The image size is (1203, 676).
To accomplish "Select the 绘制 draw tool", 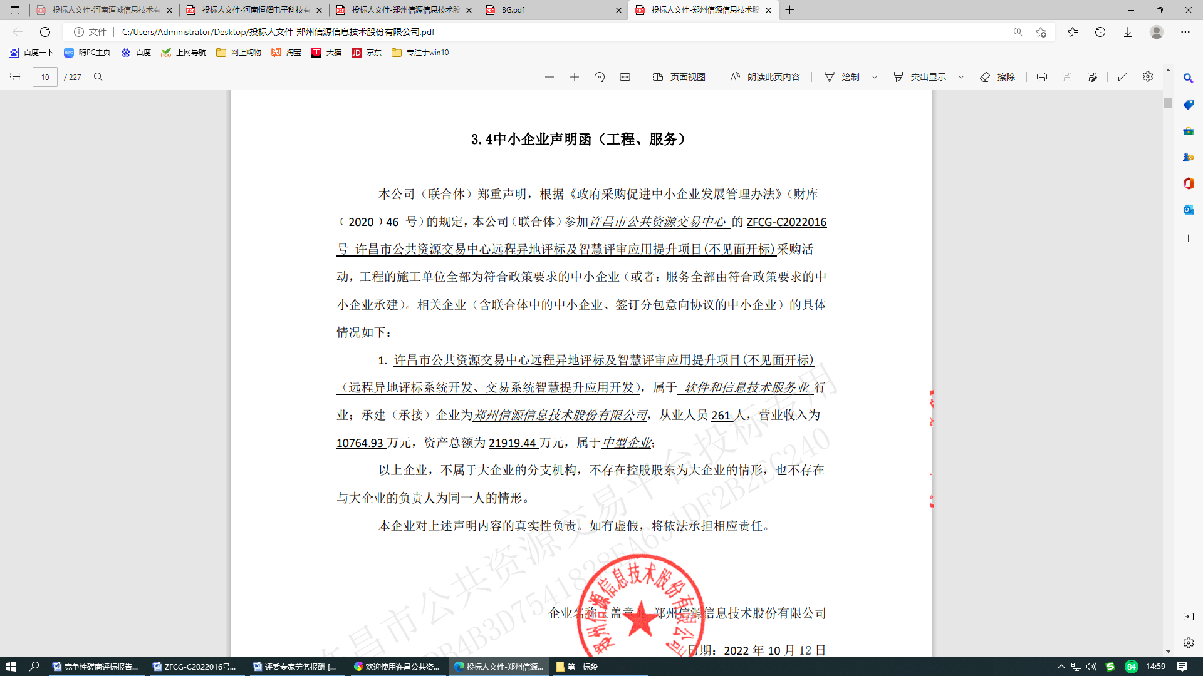I will pos(842,77).
